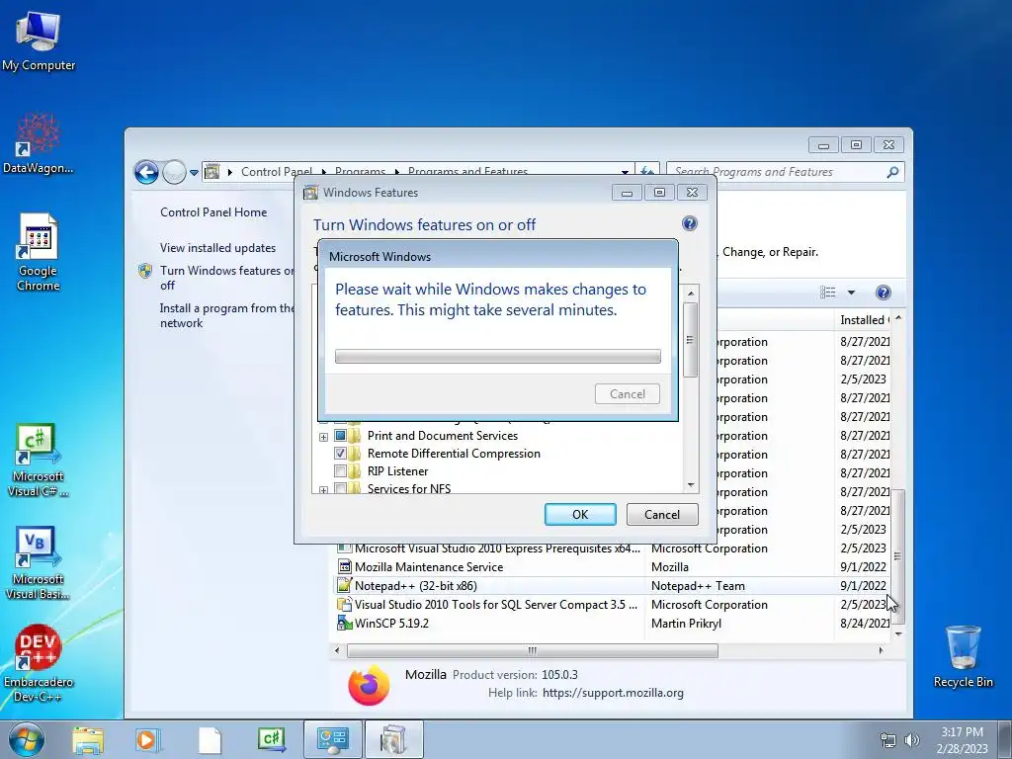1012x759 pixels.
Task: Click horizontal scrollbar of programs list
Action: coord(533,650)
